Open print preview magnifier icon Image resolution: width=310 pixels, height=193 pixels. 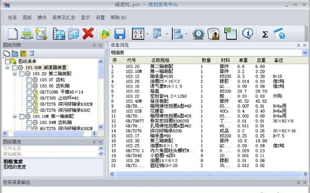coord(41,34)
